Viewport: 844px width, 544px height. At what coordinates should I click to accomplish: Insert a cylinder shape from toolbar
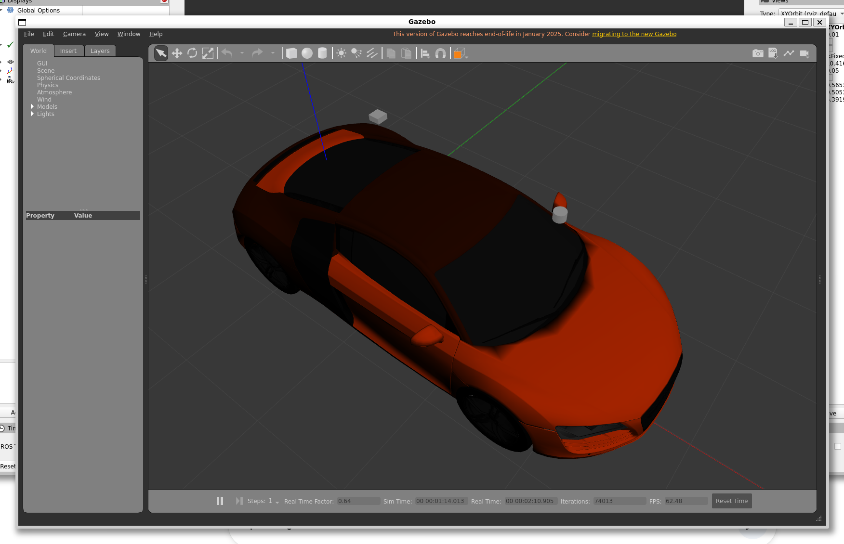point(322,53)
